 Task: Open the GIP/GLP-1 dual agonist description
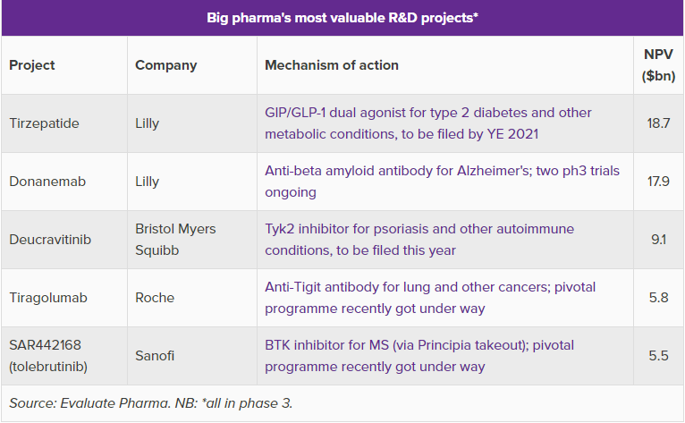(428, 123)
